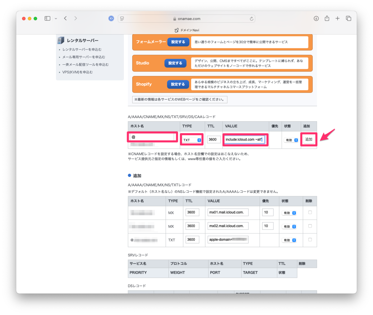Click the DSレコード heading text
The width and height of the screenshot is (373, 315).
pyautogui.click(x=137, y=286)
